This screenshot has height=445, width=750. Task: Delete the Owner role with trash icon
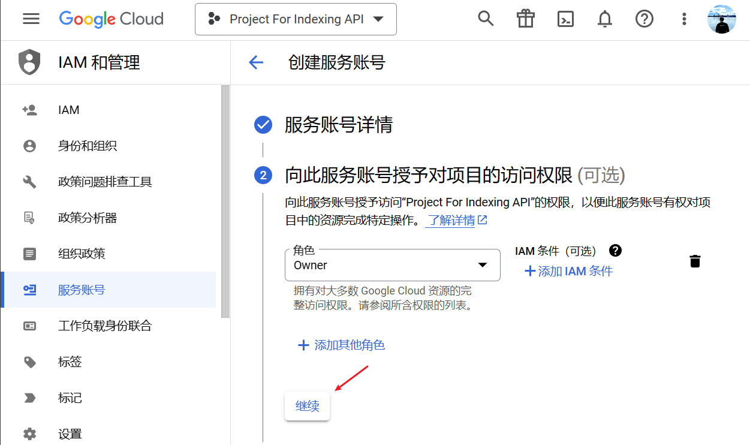(695, 261)
